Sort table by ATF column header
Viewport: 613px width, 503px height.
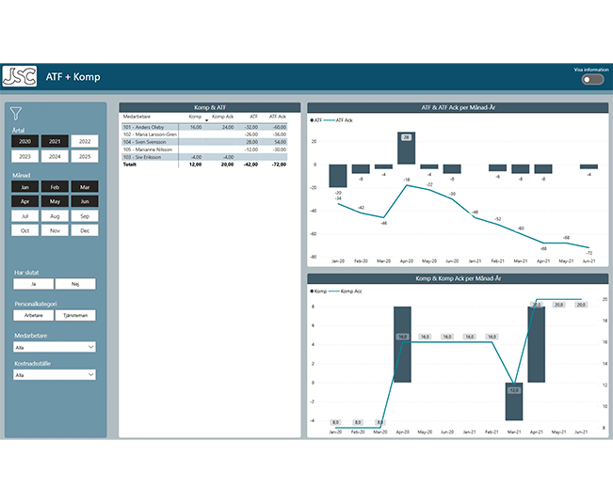[x=253, y=117]
